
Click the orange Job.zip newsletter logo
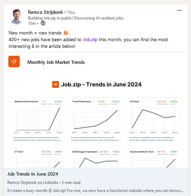(14, 62)
